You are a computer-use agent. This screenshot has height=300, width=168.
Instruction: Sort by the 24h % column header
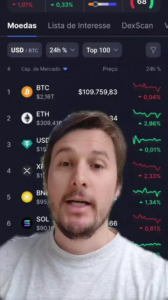click(153, 69)
